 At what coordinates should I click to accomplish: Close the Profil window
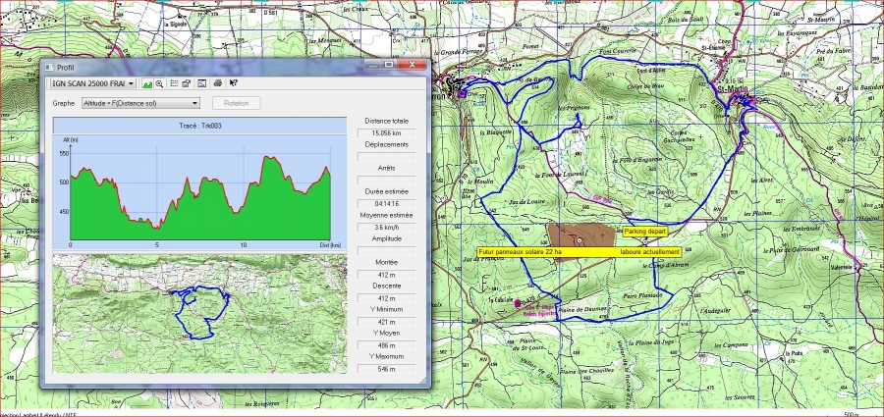coord(412,65)
